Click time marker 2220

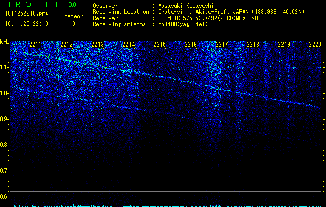point(315,45)
